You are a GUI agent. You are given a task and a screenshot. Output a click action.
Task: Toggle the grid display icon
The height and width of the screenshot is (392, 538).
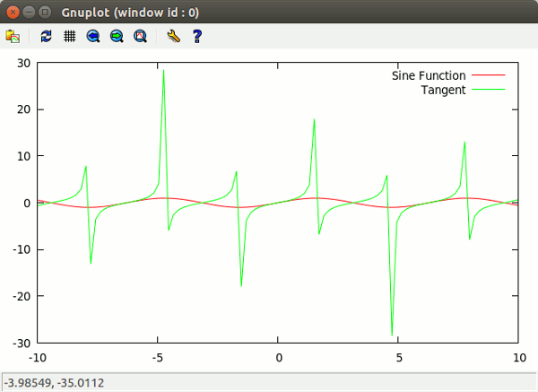pos(69,37)
